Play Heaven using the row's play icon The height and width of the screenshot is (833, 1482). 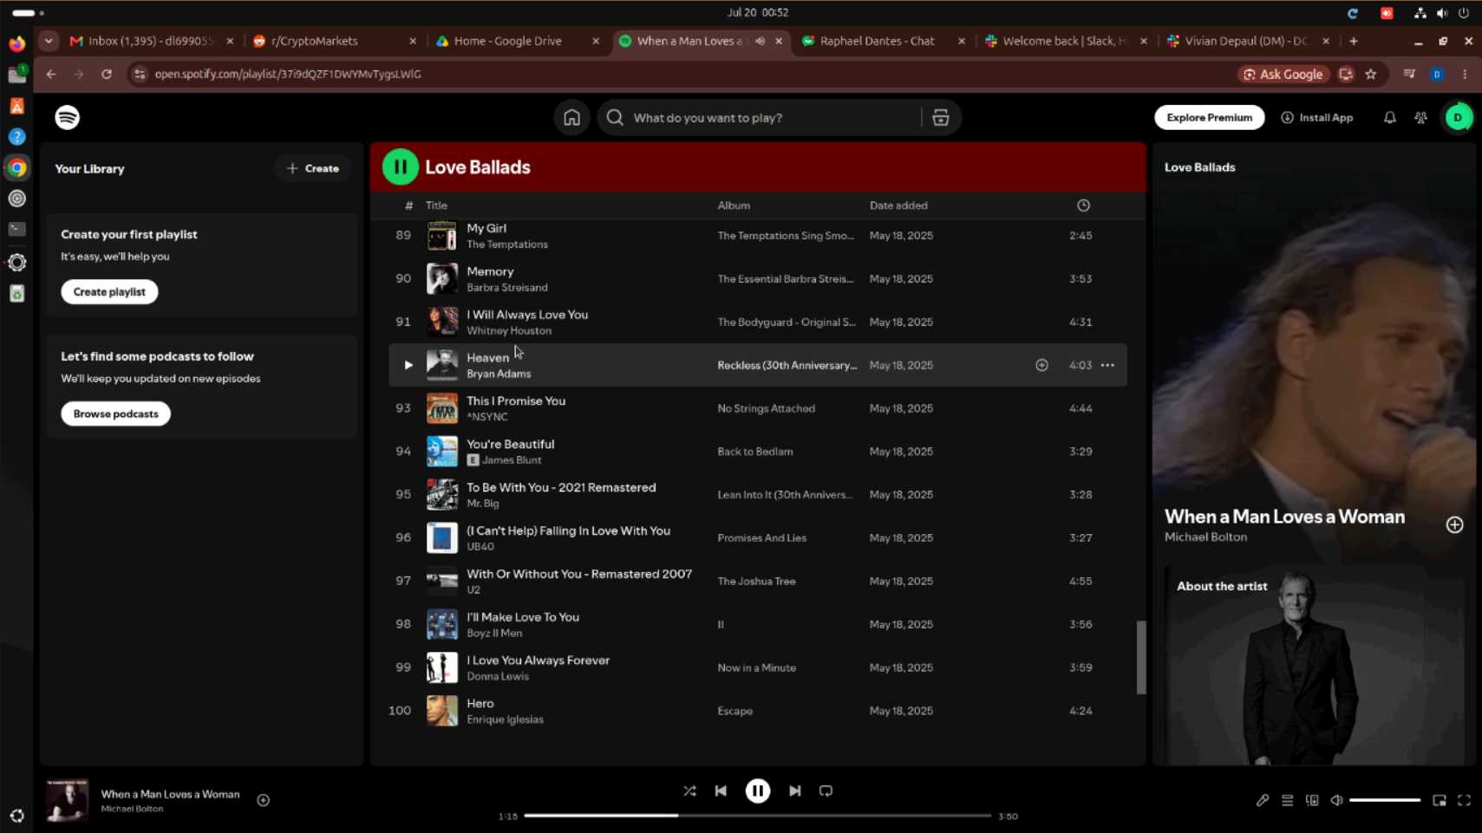pos(408,365)
